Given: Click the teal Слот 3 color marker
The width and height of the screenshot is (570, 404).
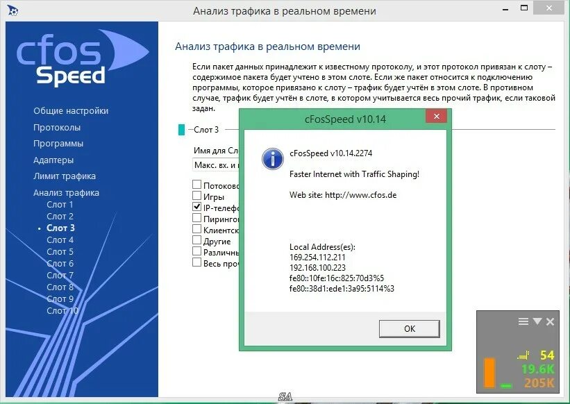Looking at the screenshot, I should [x=181, y=130].
